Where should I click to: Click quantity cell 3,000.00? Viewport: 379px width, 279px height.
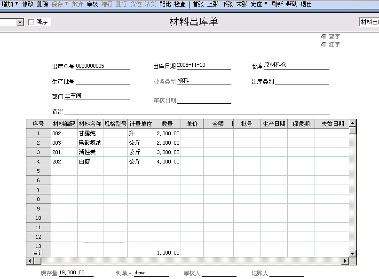point(167,152)
